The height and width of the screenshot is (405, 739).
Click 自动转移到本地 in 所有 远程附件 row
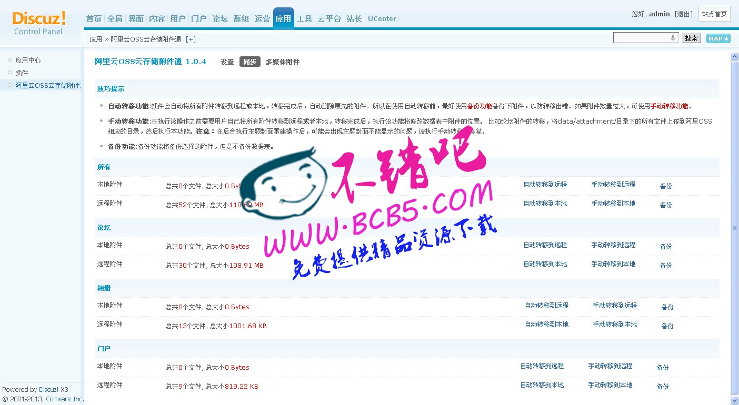(x=545, y=204)
